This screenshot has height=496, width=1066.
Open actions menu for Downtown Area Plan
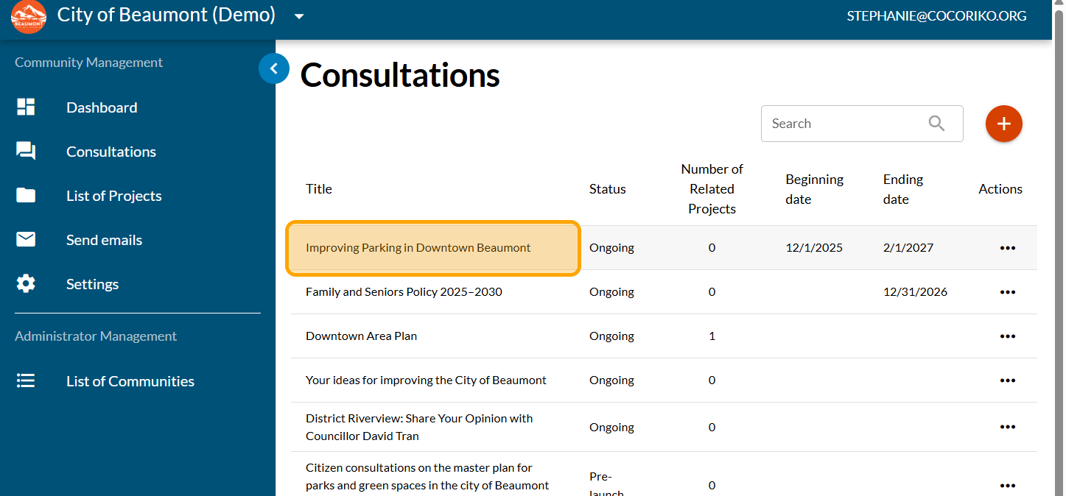pyautogui.click(x=1007, y=336)
